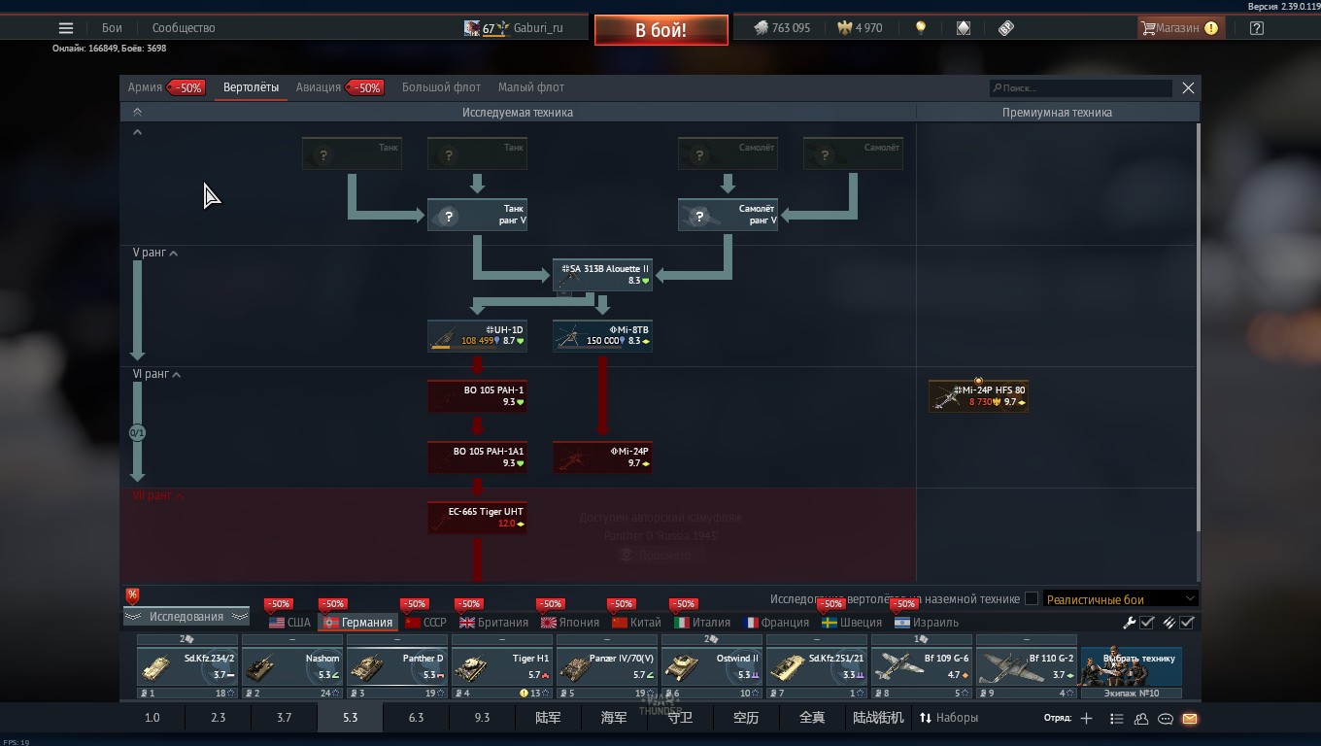Click Выбрать технику for crew №10
Viewport: 1321px width, 746px height.
(1132, 666)
